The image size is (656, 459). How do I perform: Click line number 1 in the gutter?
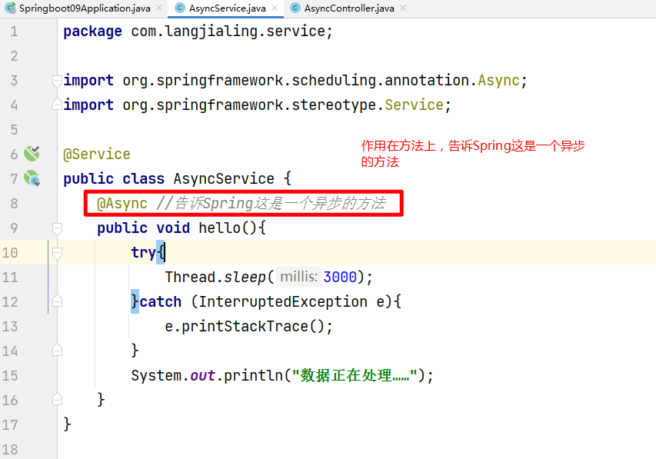[x=14, y=32]
